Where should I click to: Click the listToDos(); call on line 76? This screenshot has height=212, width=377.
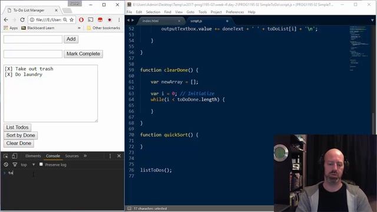pos(156,170)
